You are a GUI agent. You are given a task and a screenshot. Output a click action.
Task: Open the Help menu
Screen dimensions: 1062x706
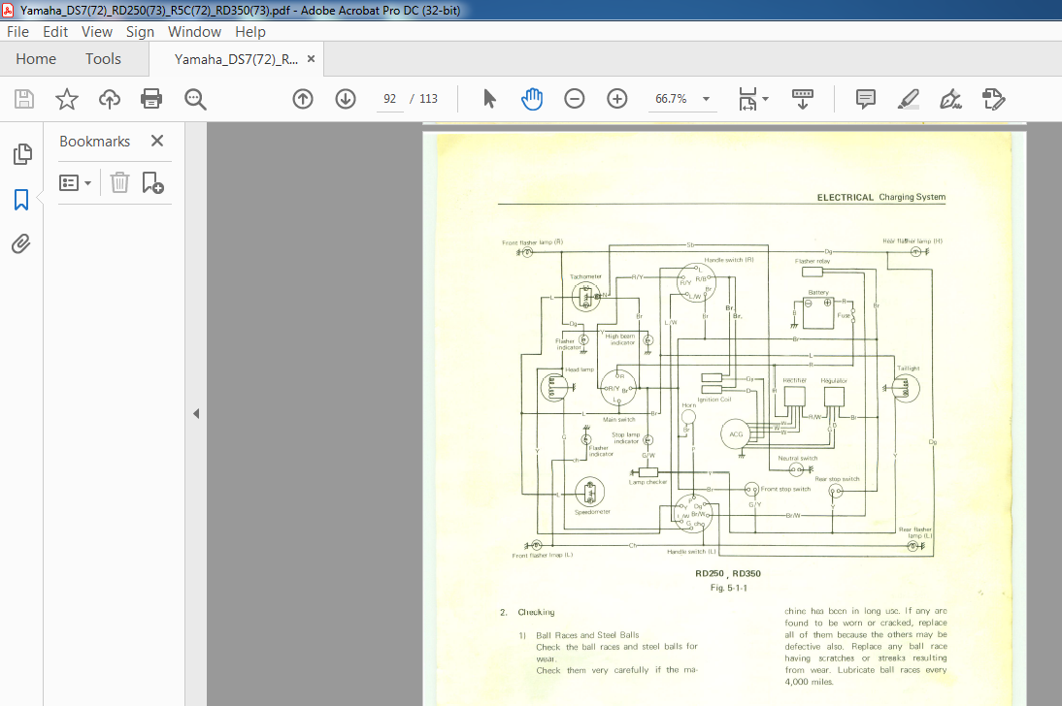pyautogui.click(x=250, y=32)
